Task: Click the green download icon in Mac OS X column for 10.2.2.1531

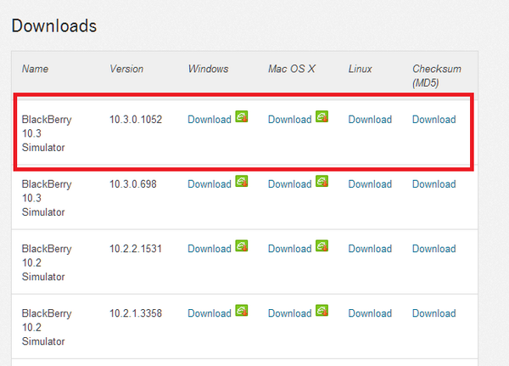Action: 322,246
